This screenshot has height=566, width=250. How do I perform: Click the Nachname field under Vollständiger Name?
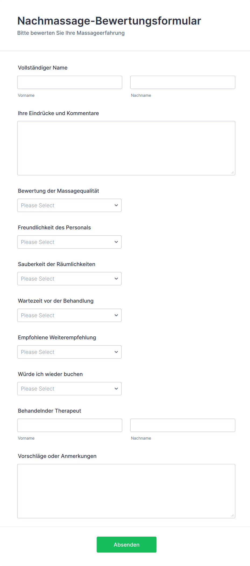pos(183,82)
